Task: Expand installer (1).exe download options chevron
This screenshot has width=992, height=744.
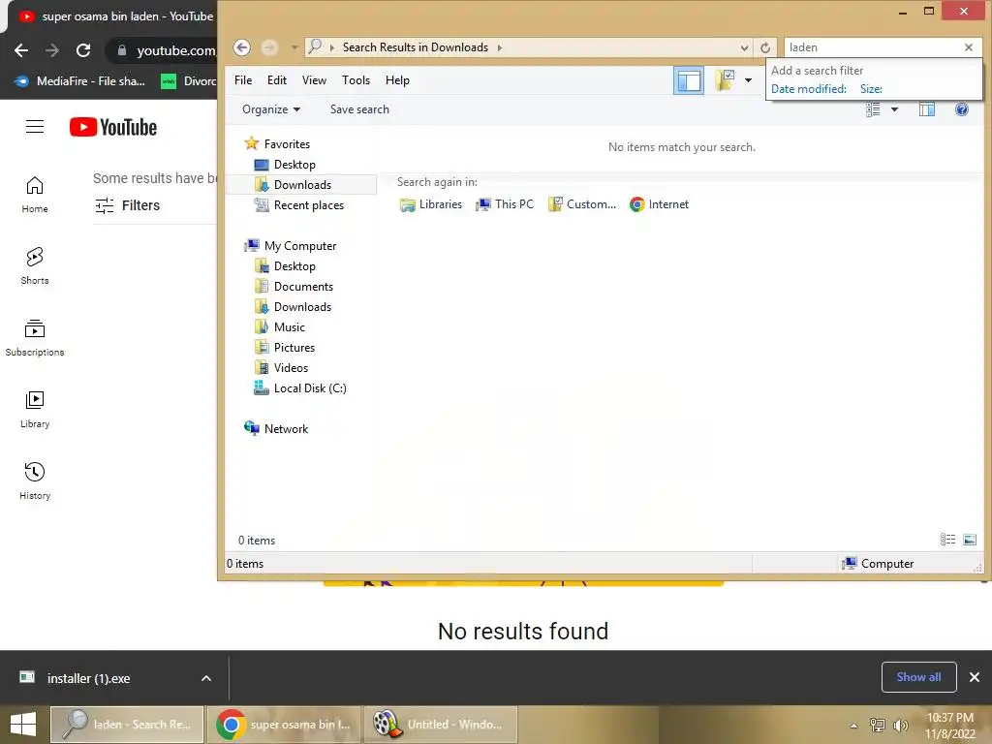Action: 206,678
